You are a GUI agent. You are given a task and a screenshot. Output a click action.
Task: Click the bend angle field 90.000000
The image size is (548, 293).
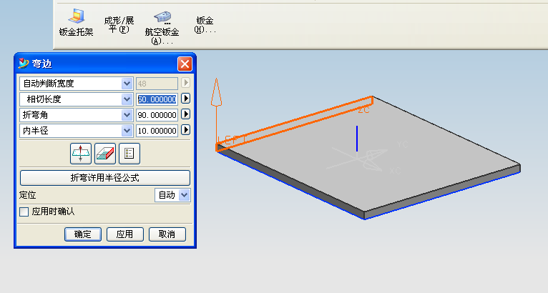tap(157, 115)
